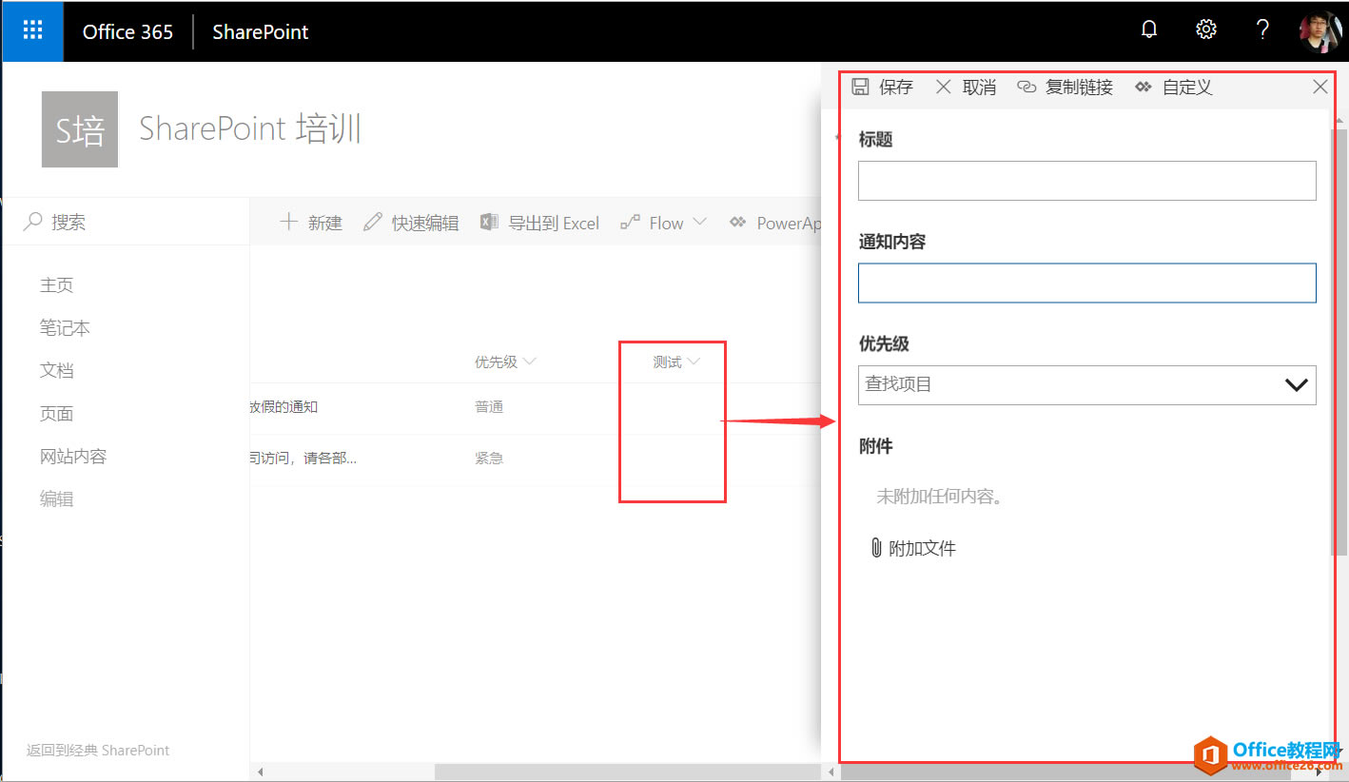Click the 返回到经典 SharePoint link
The width and height of the screenshot is (1349, 782).
tap(98, 751)
